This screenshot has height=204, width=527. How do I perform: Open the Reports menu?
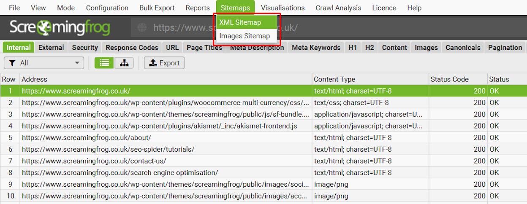click(198, 8)
